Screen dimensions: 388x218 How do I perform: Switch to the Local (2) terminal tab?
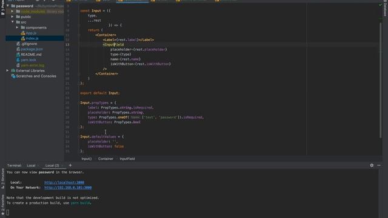52,165
